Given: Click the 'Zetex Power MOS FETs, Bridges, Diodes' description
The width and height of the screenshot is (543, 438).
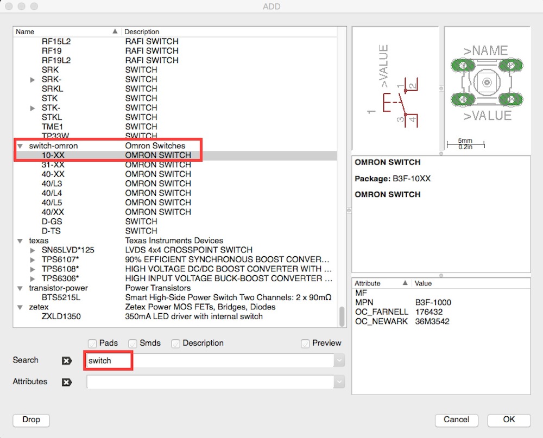Looking at the screenshot, I should [x=200, y=307].
